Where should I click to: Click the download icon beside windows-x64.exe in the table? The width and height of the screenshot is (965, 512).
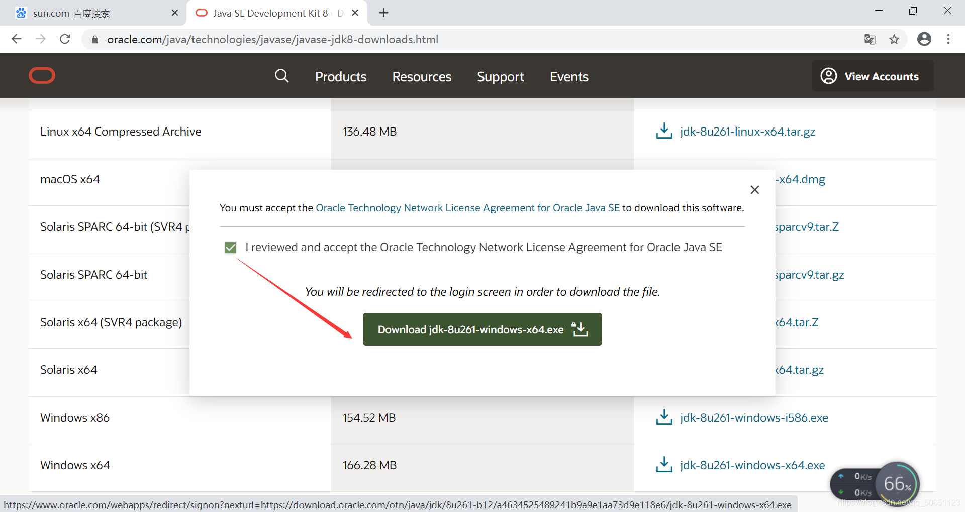click(x=664, y=465)
